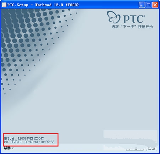This screenshot has height=154, width=160.
Task: Click the 主机名 hostname value R10524VKI1Z304Y
Action: coord(31,138)
